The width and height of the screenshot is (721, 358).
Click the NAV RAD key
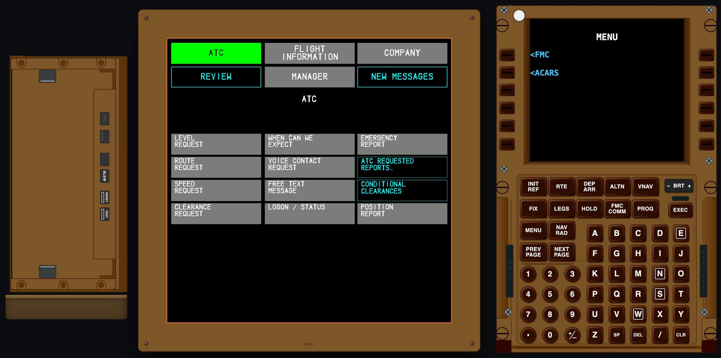click(561, 230)
